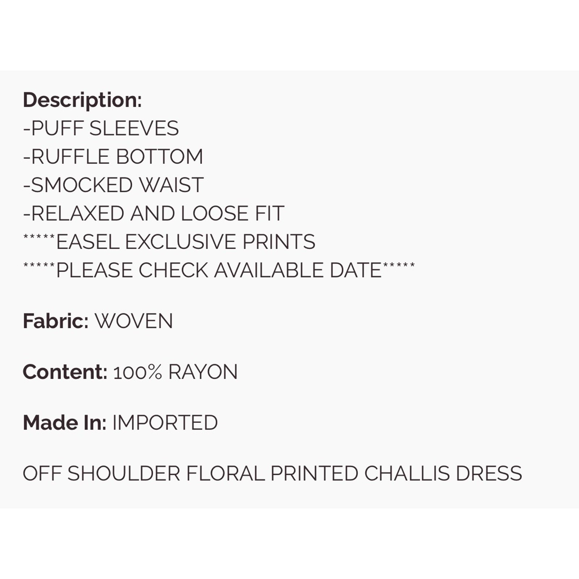
Task: Click the IMPORTED value text
Action: [x=165, y=423]
